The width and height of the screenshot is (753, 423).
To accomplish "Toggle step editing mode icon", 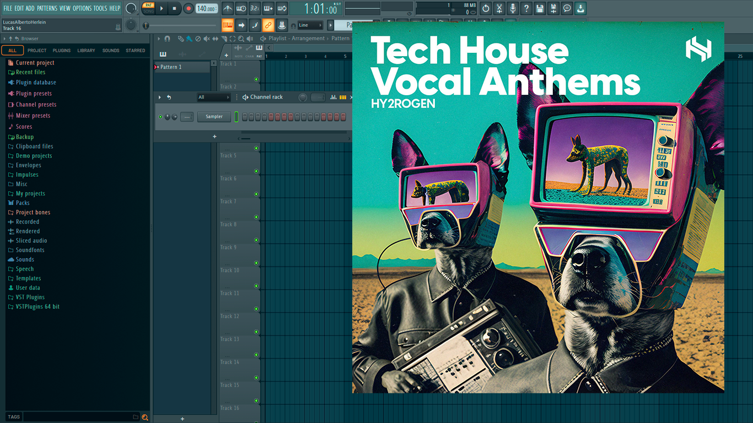I will coord(255,25).
